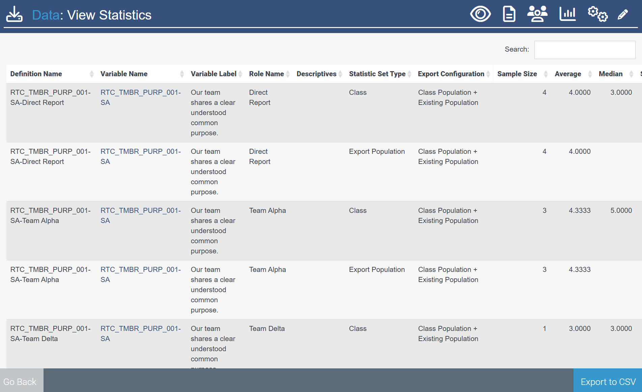Sort by Sample Size sort arrows
642x392 pixels.
[546, 74]
